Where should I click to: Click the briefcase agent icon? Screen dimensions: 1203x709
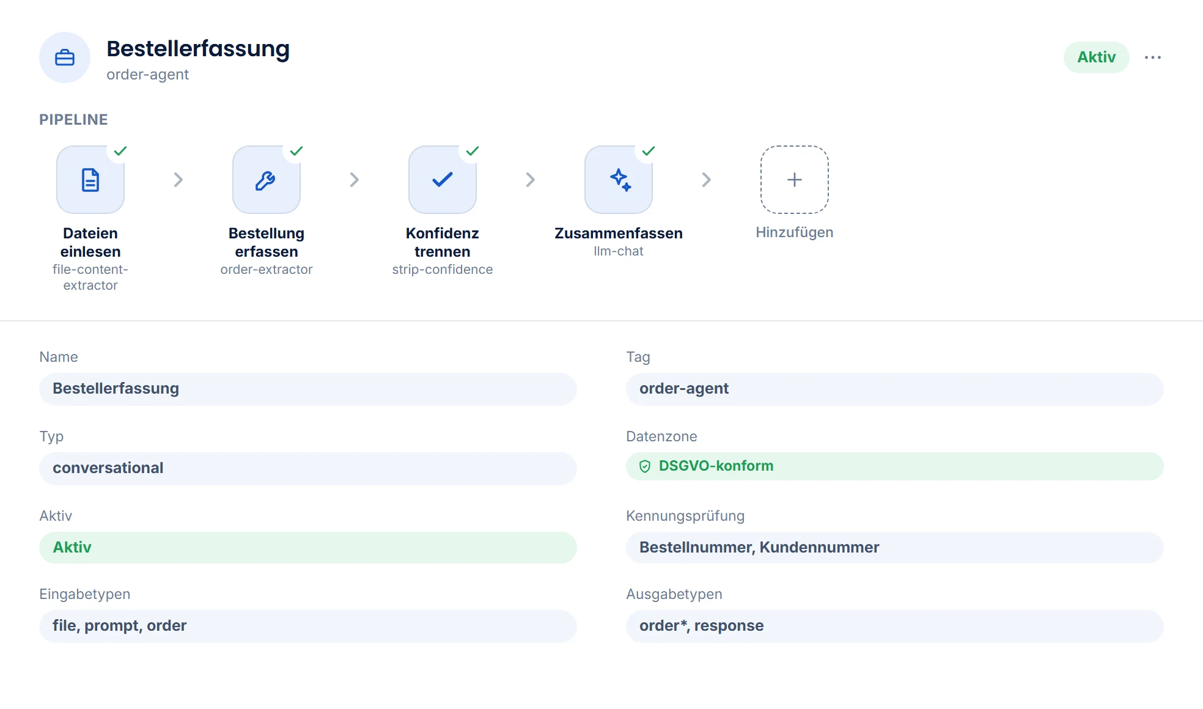pos(65,57)
